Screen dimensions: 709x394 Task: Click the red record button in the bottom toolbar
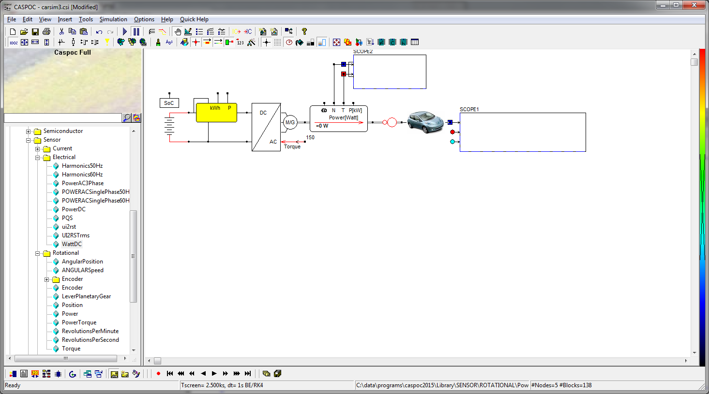coord(158,374)
